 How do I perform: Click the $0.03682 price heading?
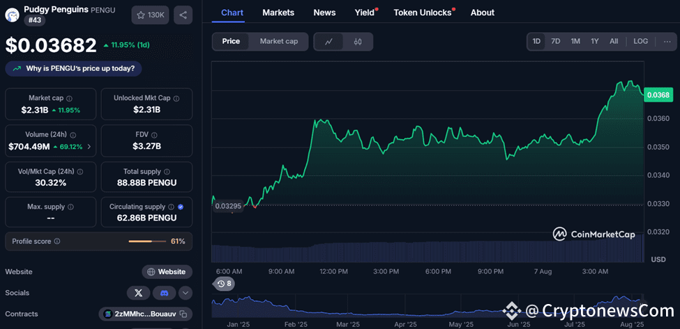(x=51, y=45)
